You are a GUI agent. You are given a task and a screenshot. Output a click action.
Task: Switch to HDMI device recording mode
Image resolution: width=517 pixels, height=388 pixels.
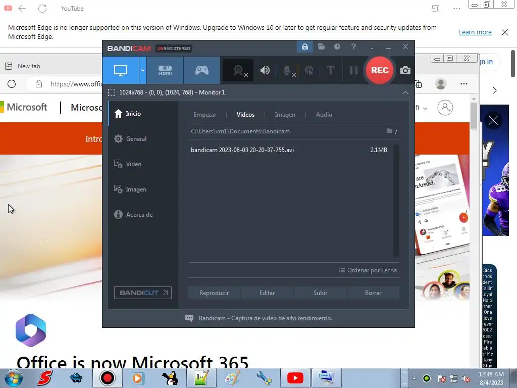(x=165, y=70)
